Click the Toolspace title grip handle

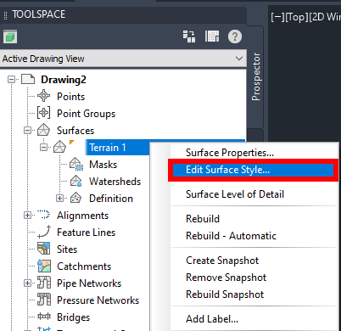click(x=5, y=14)
